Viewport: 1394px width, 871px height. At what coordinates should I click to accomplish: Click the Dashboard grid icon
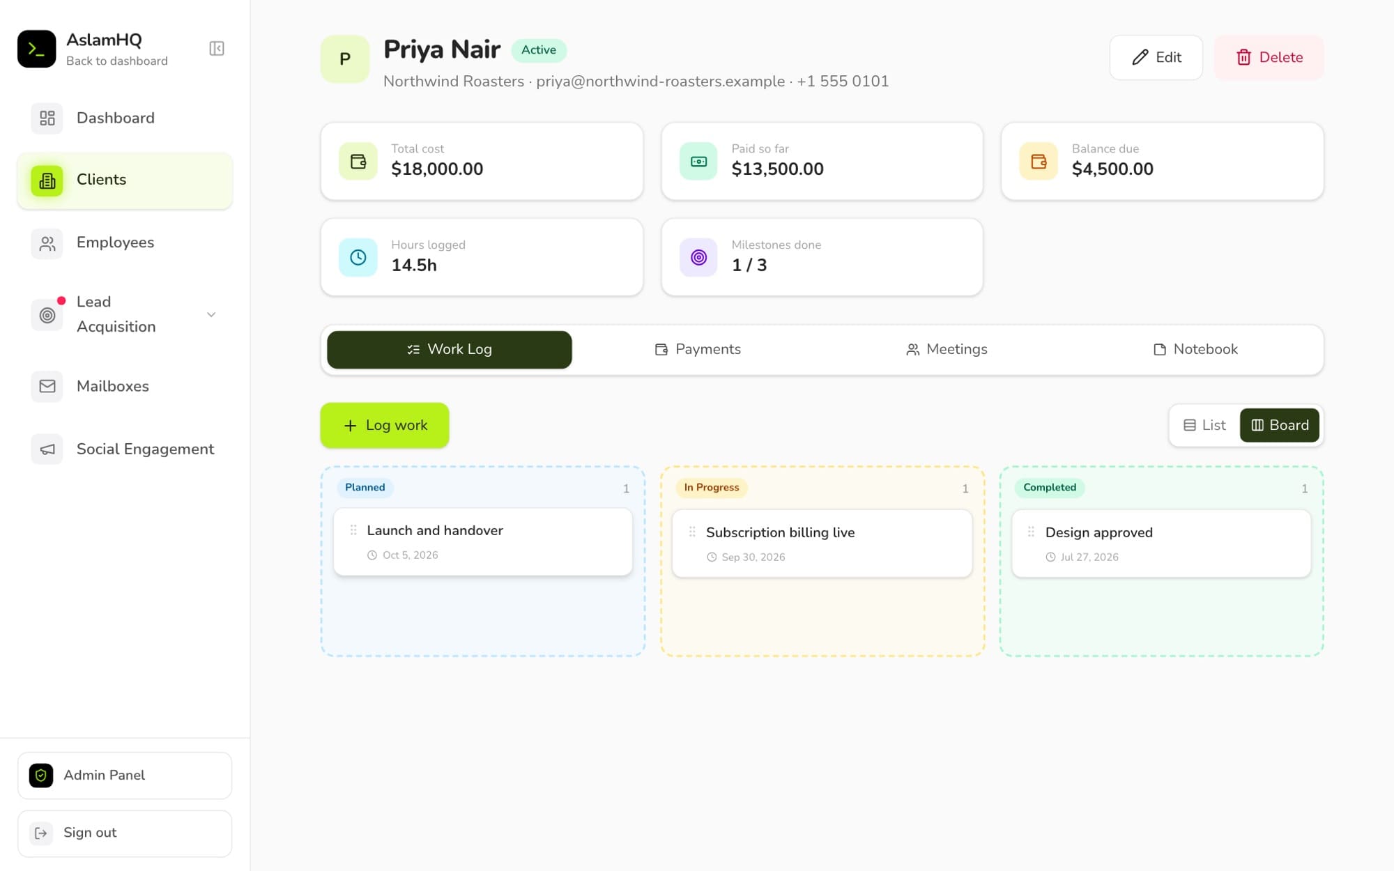(47, 118)
